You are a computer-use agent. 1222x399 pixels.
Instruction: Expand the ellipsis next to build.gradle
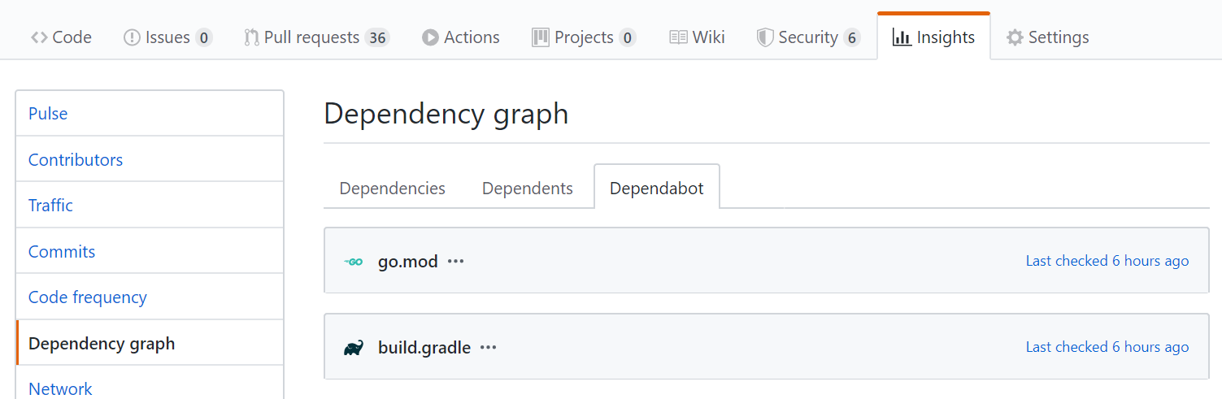click(x=488, y=348)
